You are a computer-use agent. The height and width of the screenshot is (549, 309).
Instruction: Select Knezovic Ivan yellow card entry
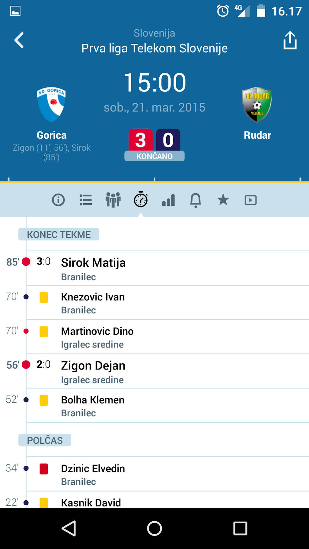(93, 303)
